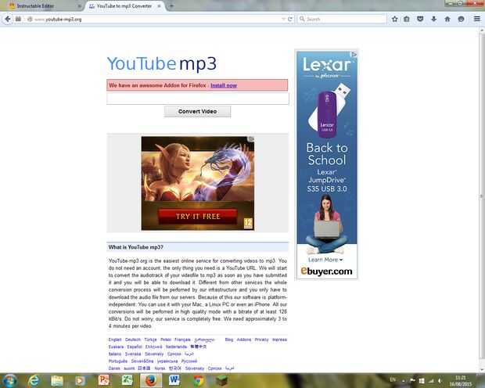Click the magnifier icon in the search box
Screen dimensions: 485x388
pyautogui.click(x=302, y=20)
